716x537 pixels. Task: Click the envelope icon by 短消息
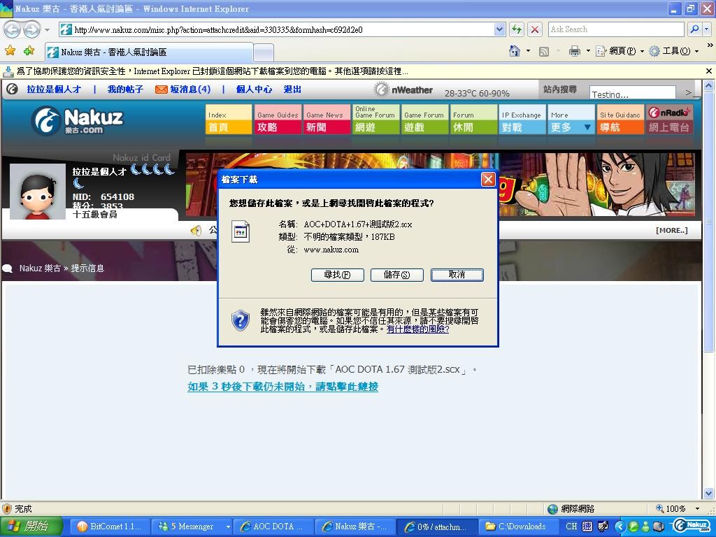(x=162, y=89)
